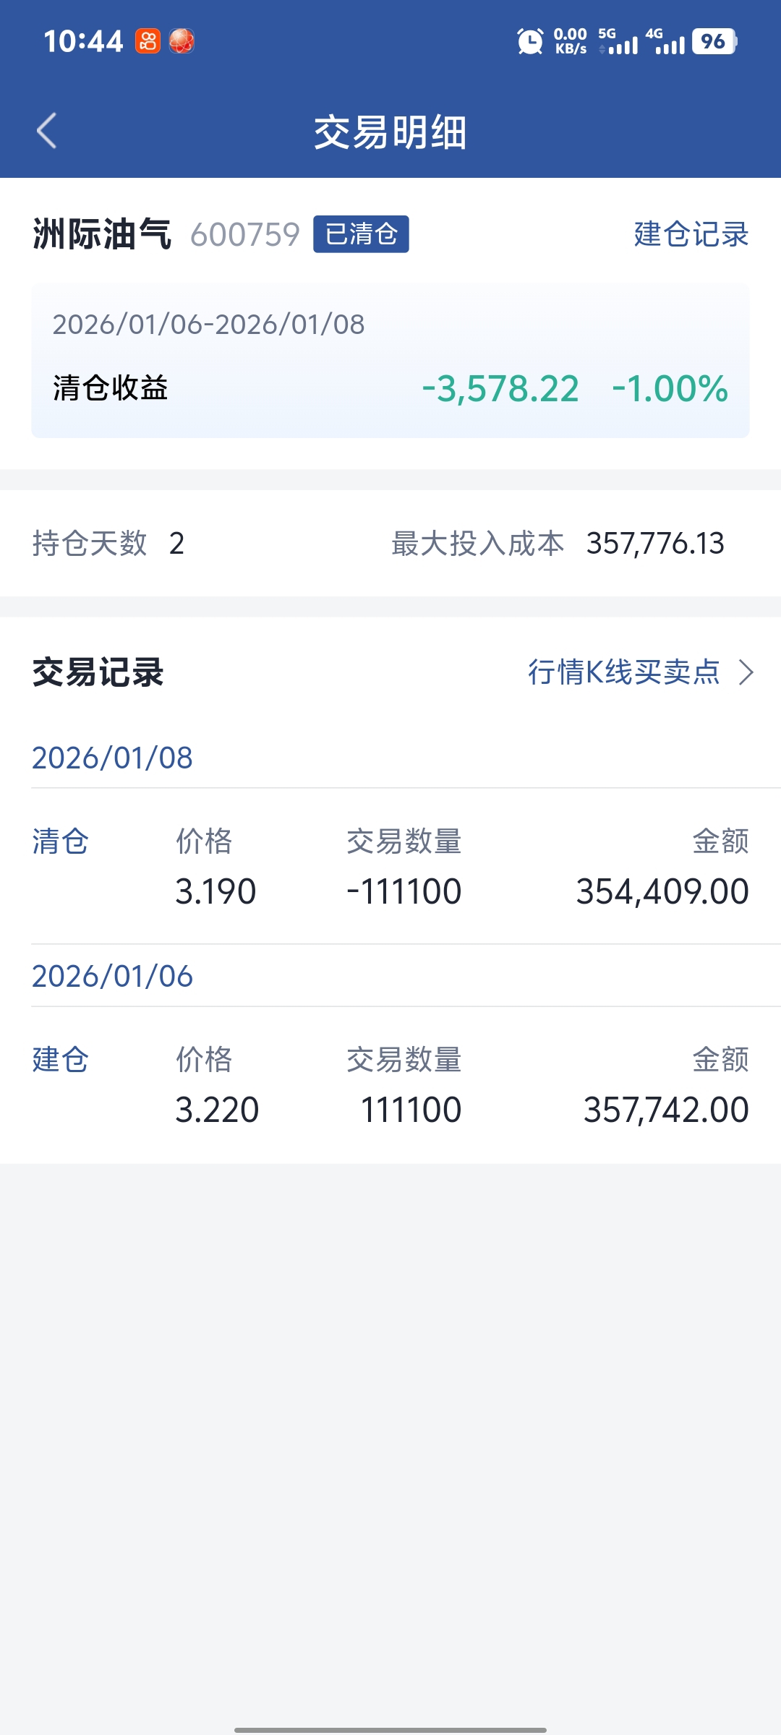Image resolution: width=781 pixels, height=1735 pixels.
Task: Tap the network speed KB/s indicator
Action: [570, 41]
